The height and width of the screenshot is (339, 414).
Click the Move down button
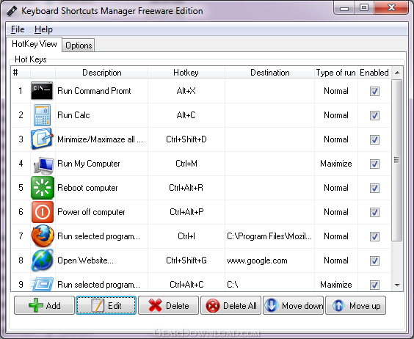pos(294,305)
